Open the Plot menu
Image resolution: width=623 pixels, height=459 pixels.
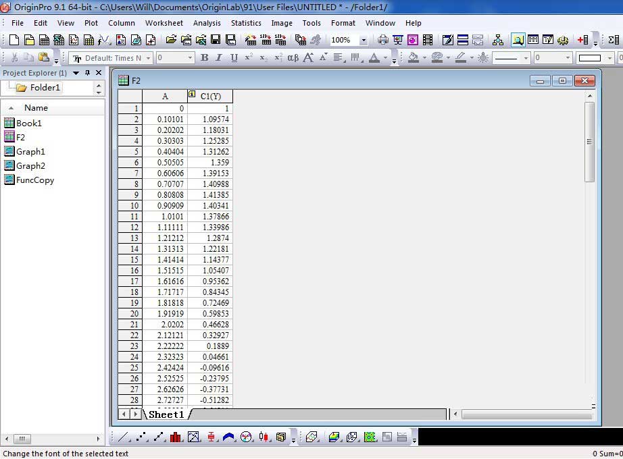pos(91,23)
